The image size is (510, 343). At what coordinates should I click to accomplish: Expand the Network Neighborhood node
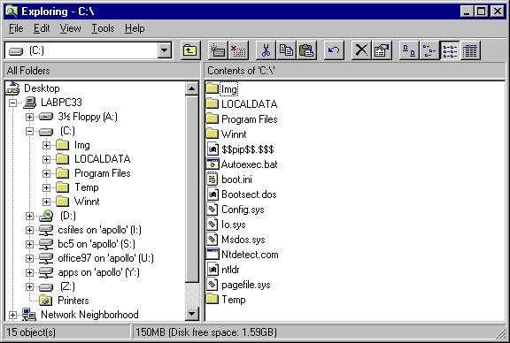click(x=12, y=315)
